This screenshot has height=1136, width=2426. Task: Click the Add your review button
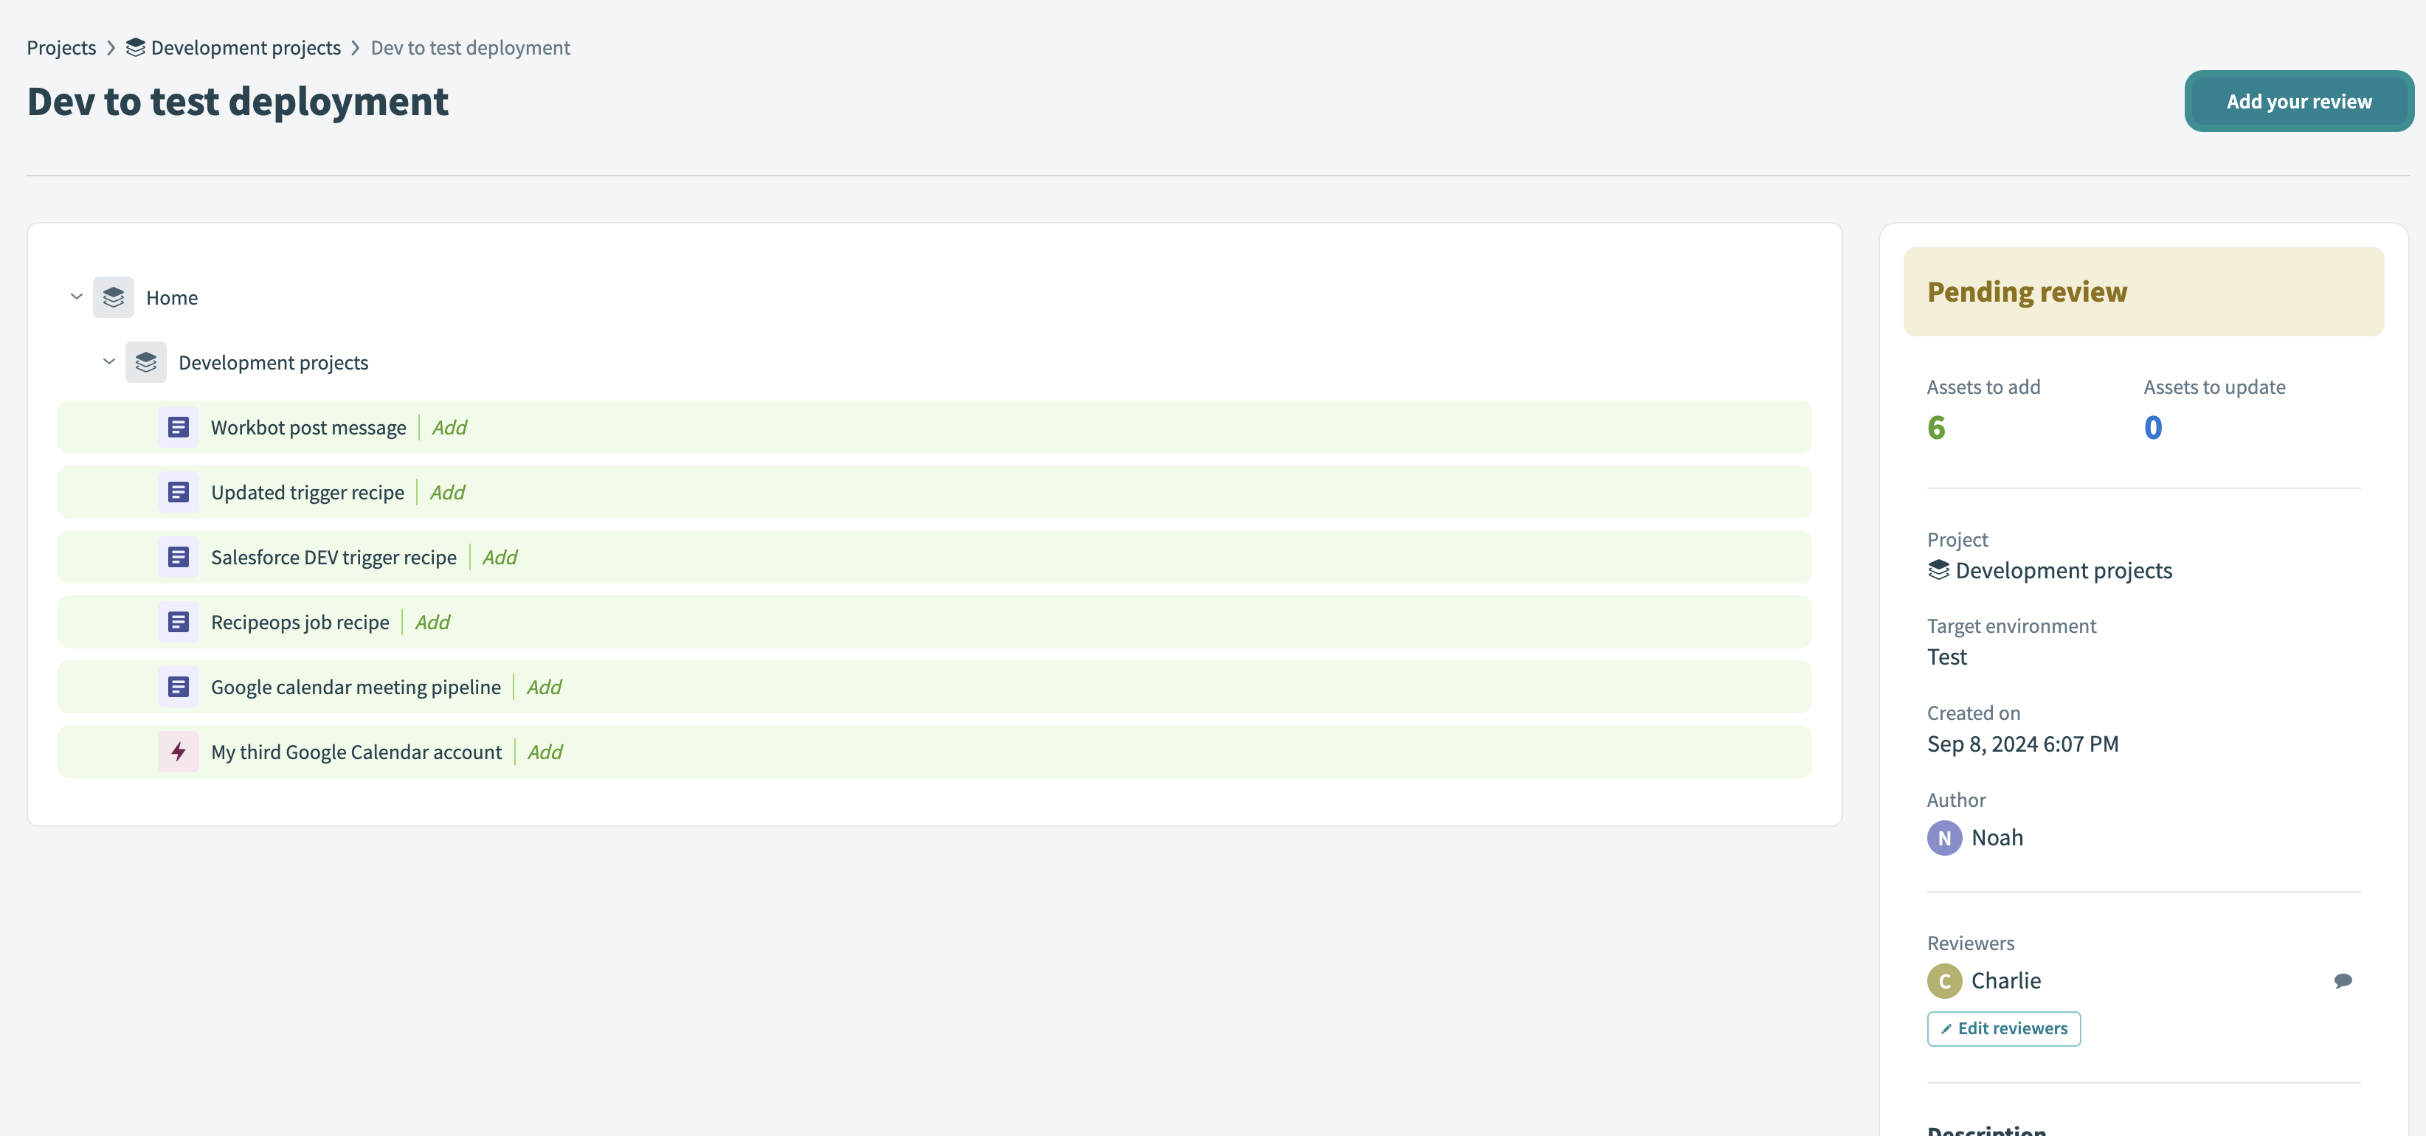pos(2298,102)
